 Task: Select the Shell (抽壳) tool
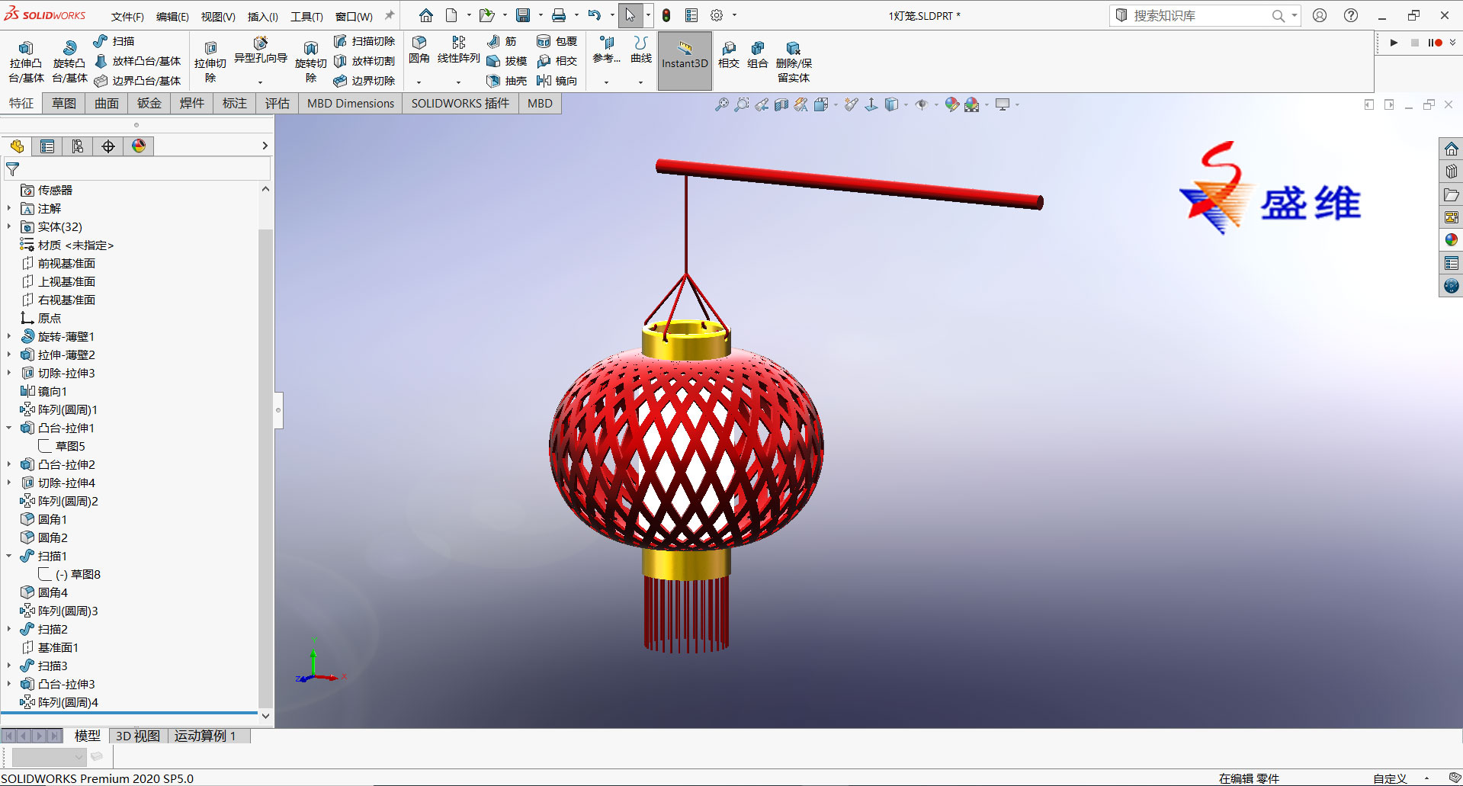click(x=507, y=81)
